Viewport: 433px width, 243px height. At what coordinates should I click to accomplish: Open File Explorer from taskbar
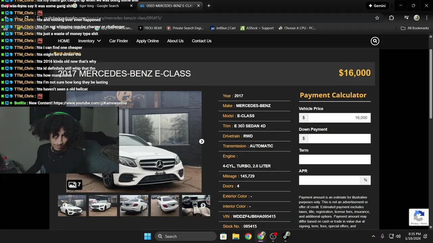(x=236, y=236)
